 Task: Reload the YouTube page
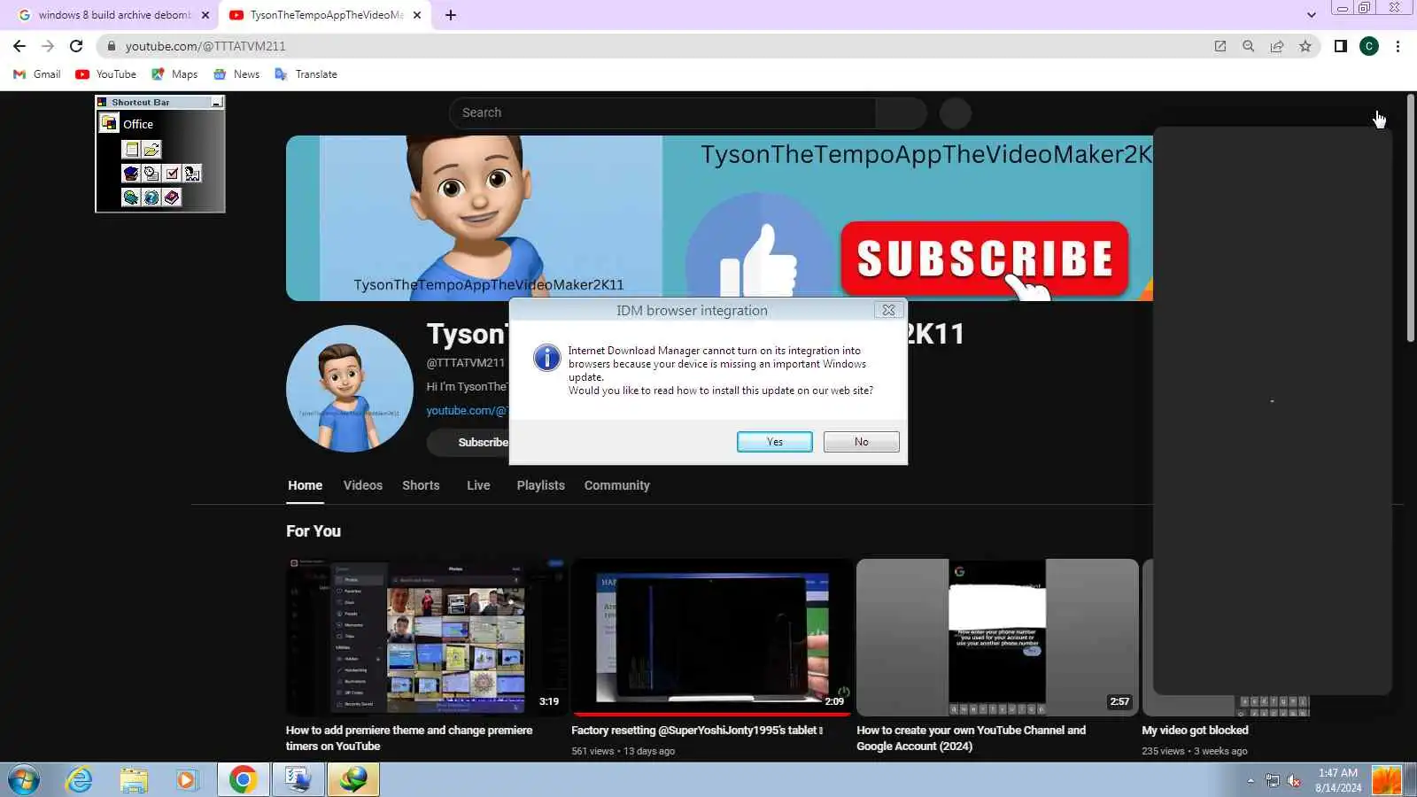76,46
